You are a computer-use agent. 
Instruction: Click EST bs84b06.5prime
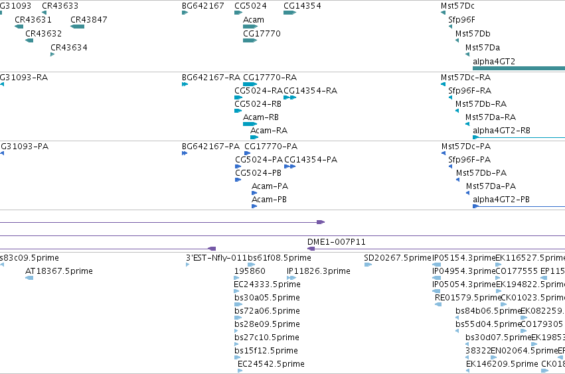coord(488,311)
